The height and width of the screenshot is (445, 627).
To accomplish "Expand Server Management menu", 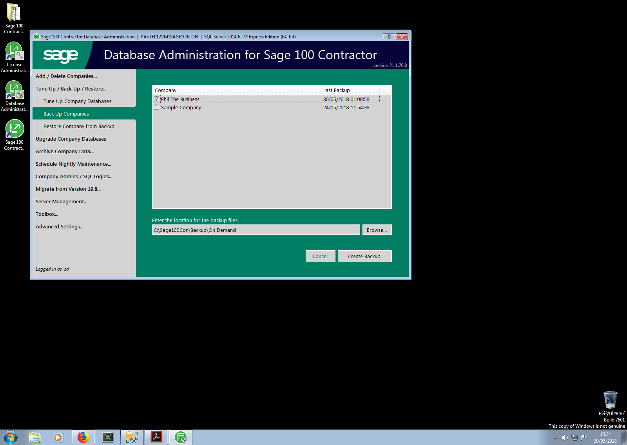I will coord(62,201).
